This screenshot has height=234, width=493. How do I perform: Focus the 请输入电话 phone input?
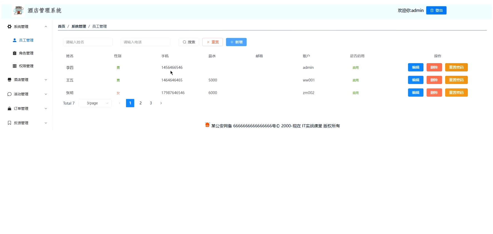(146, 42)
